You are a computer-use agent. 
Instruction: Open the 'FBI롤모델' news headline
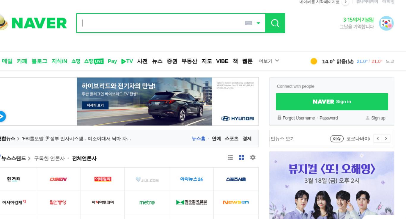click(76, 139)
